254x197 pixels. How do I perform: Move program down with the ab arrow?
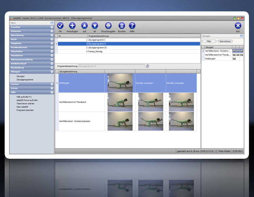tap(95, 26)
